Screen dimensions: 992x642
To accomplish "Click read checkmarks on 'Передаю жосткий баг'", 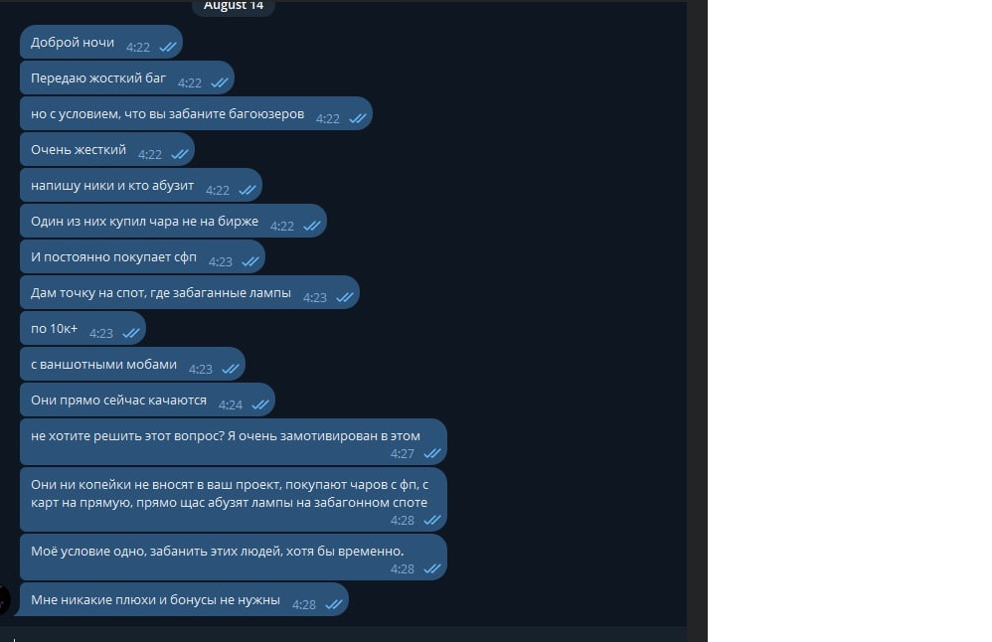I will (220, 82).
